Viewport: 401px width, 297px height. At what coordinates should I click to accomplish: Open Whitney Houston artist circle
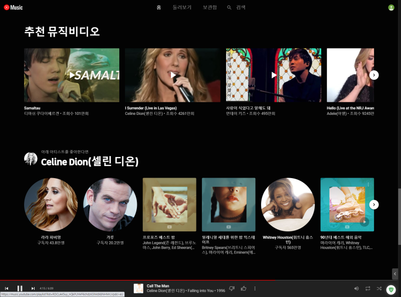(288, 205)
